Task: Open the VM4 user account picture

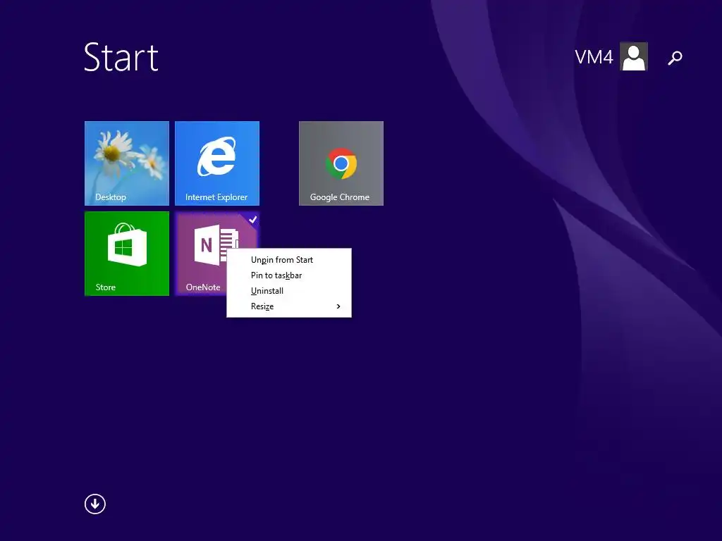Action: click(634, 56)
